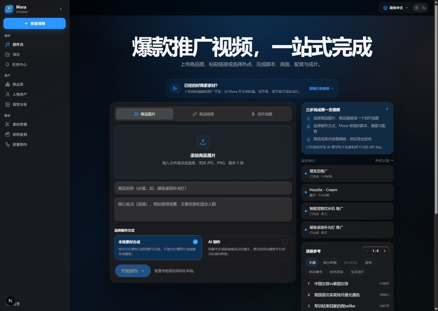Switch to light theme sun icon
Screen dimensions: 438x311
417,8
